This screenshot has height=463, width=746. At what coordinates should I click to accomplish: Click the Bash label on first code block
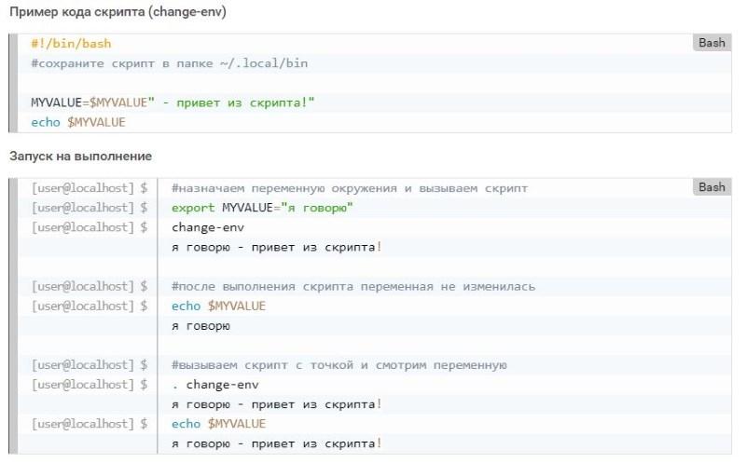(711, 43)
